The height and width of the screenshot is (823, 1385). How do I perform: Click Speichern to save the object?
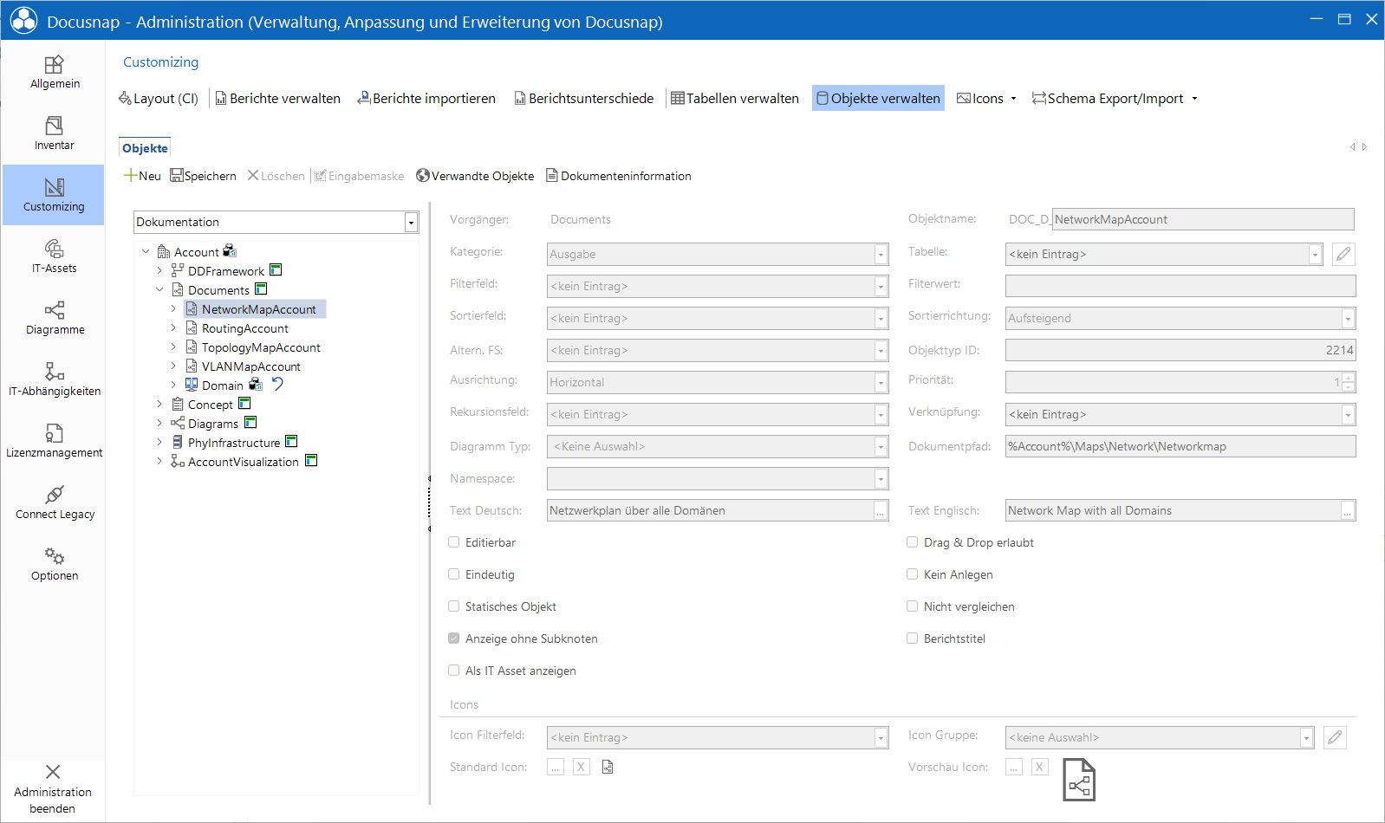pos(204,176)
